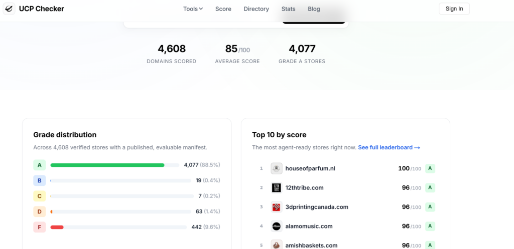The width and height of the screenshot is (514, 249).
Task: Click the 96/100 score for amishbaskets.com
Action: tap(412, 245)
